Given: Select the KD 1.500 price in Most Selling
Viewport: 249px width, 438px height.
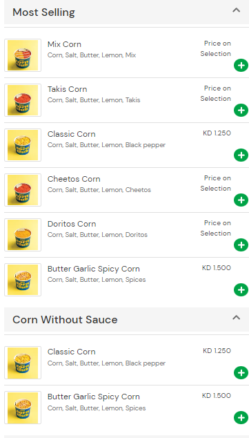Looking at the screenshot, I should 217,268.
